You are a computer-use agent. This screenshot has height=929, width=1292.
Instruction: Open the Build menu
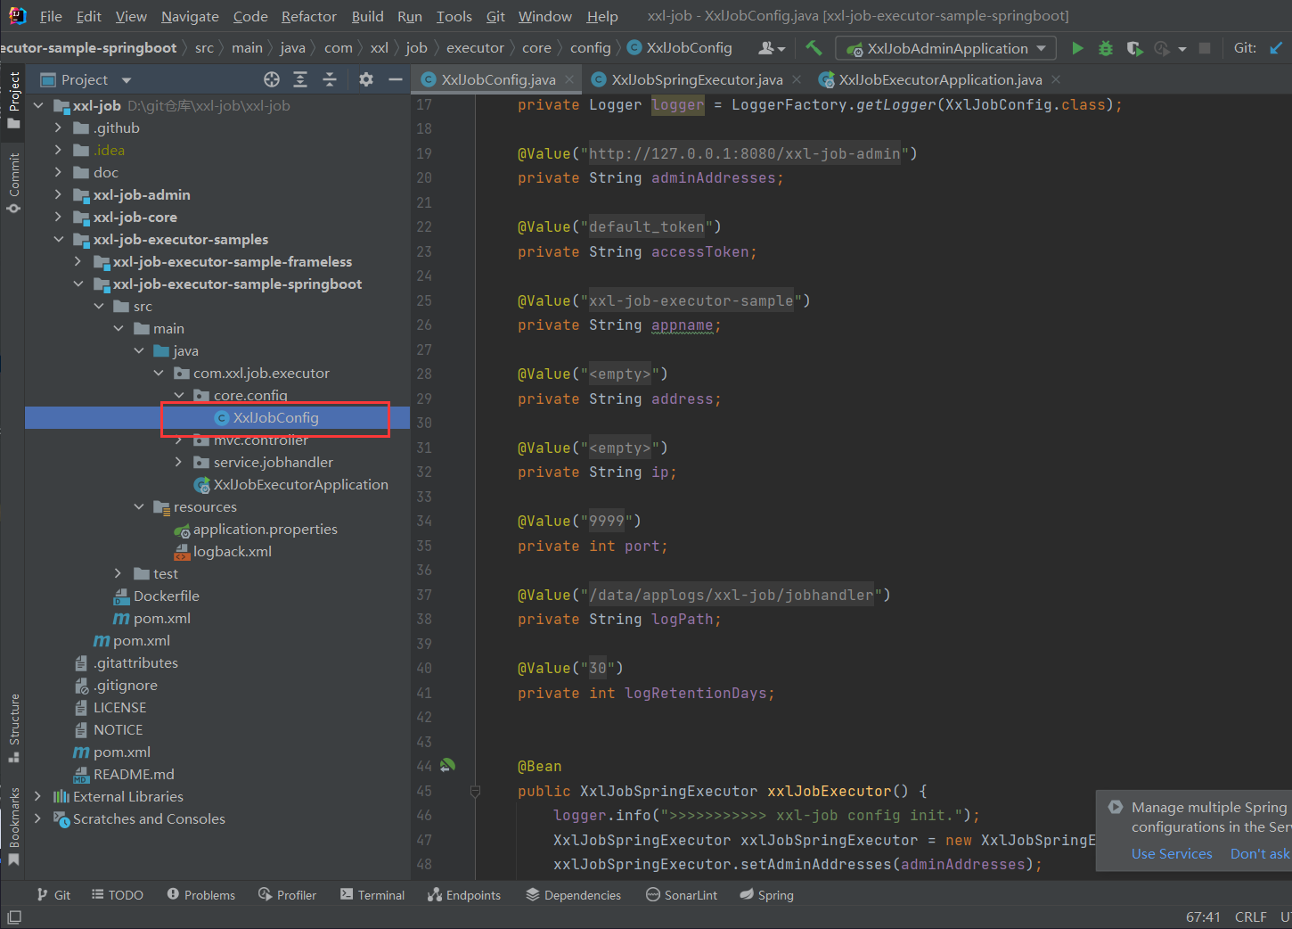367,16
